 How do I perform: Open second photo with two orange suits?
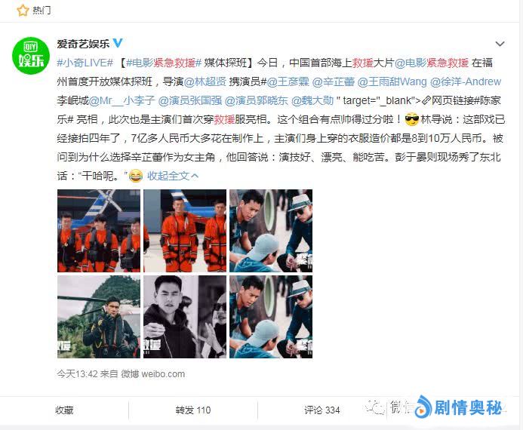click(185, 231)
